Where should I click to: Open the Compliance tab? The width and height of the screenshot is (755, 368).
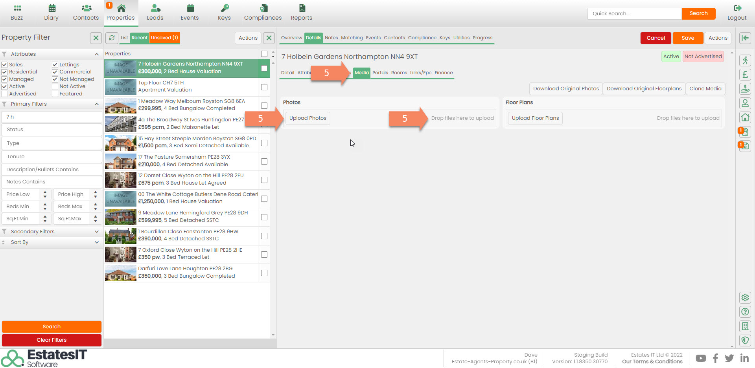(422, 38)
